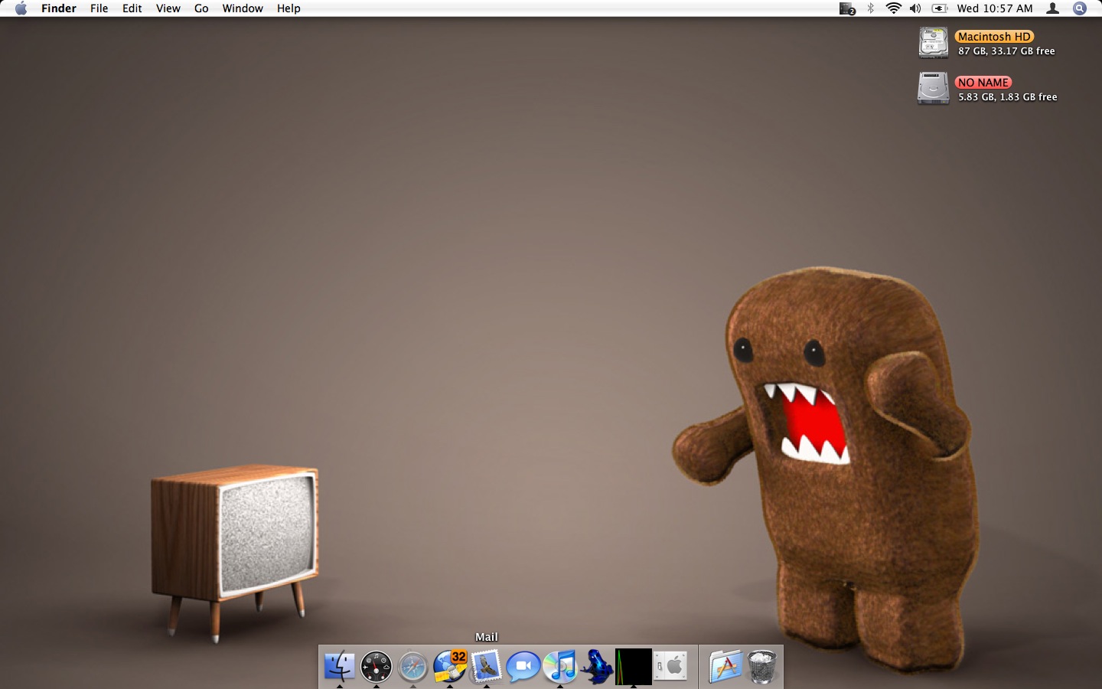Launch Mail stamp icon in Dock
This screenshot has height=689, width=1102.
click(487, 667)
